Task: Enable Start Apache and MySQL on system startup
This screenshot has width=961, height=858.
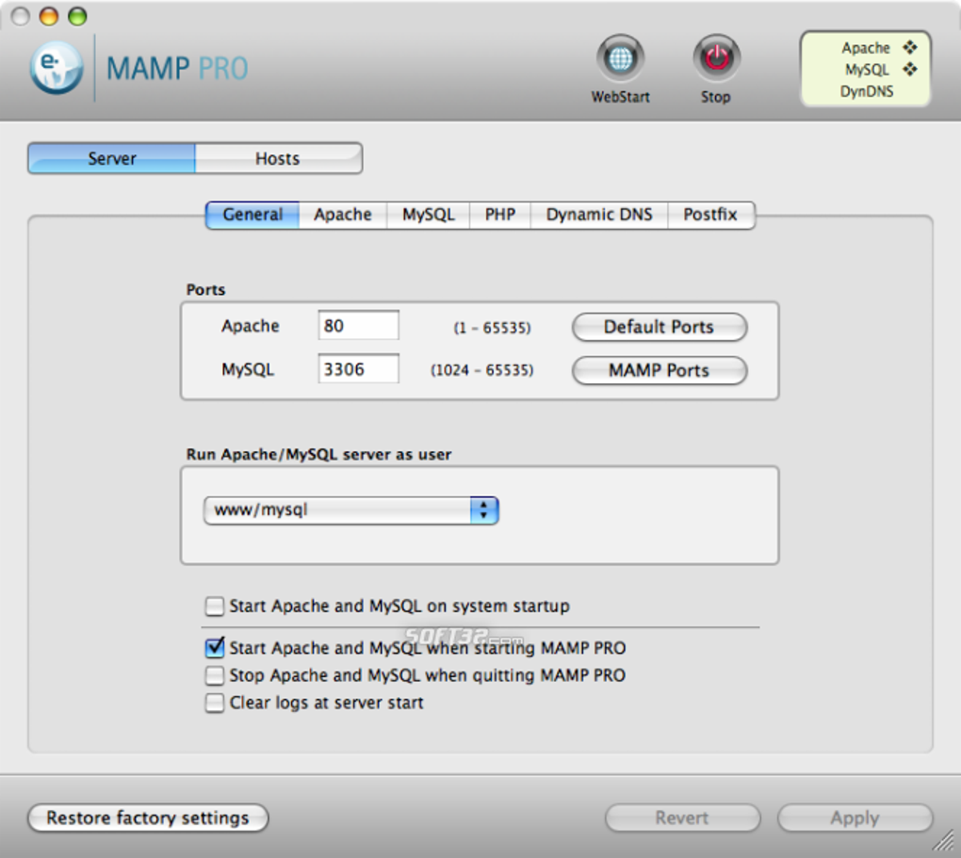Action: pyautogui.click(x=215, y=607)
